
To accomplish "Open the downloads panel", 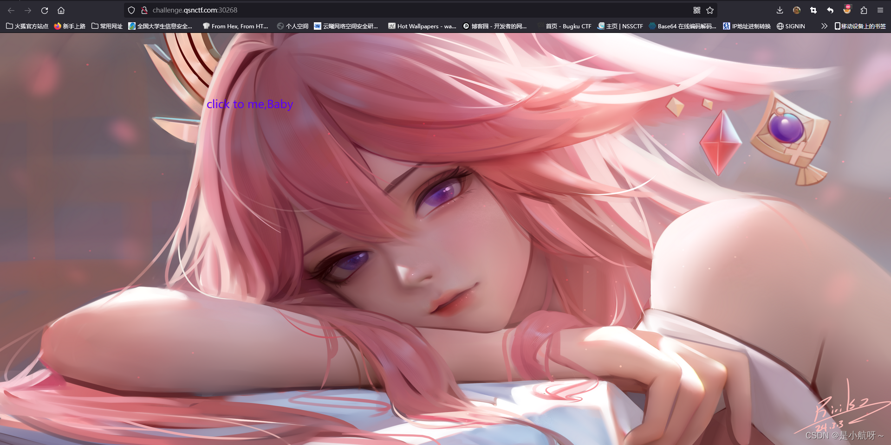I will (780, 10).
